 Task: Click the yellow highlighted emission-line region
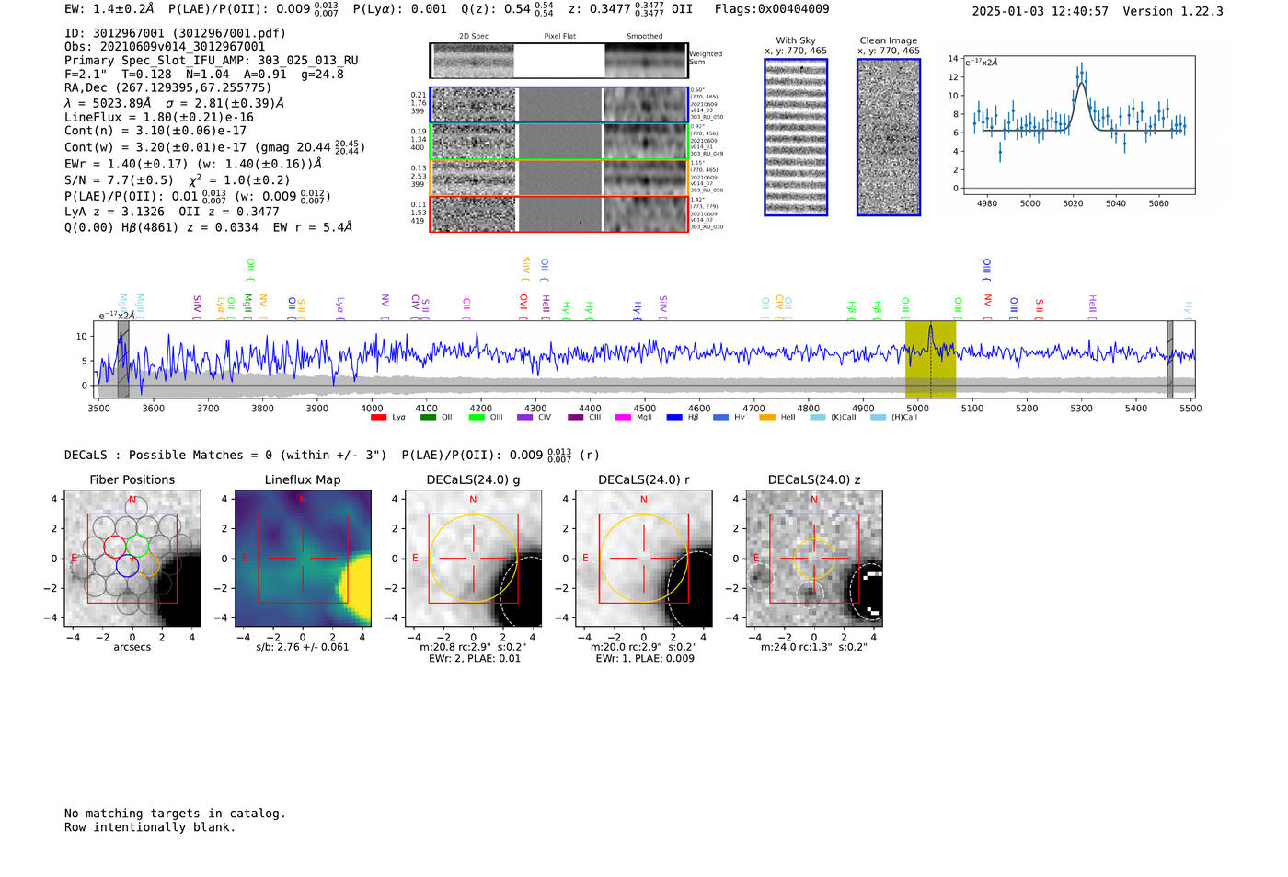[x=930, y=359]
